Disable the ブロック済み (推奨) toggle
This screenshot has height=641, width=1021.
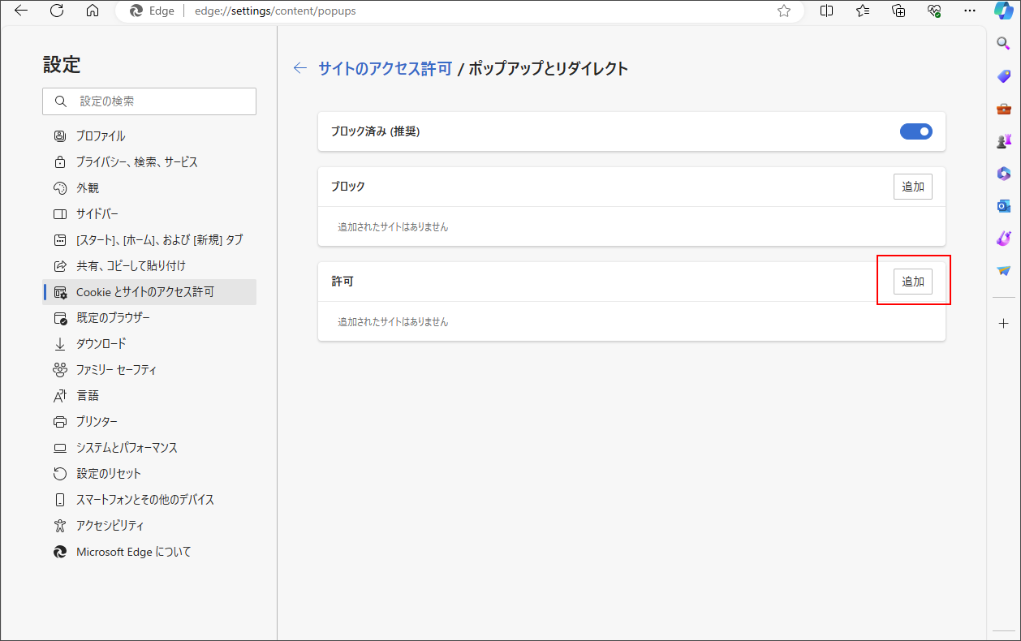tap(915, 131)
